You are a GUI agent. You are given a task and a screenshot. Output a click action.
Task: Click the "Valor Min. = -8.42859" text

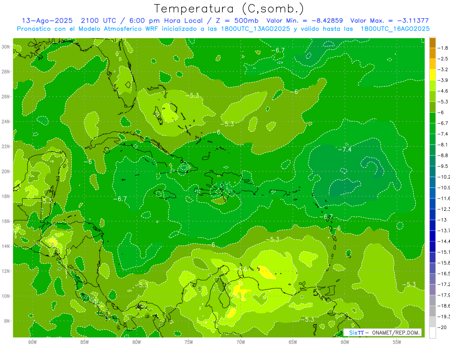304,21
